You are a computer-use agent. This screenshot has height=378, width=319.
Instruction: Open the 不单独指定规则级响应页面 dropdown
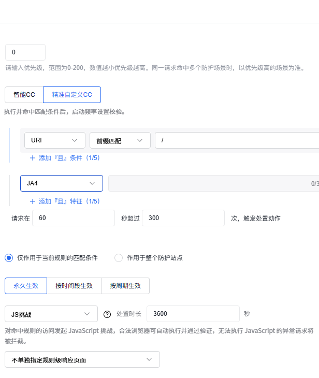tap(82, 359)
